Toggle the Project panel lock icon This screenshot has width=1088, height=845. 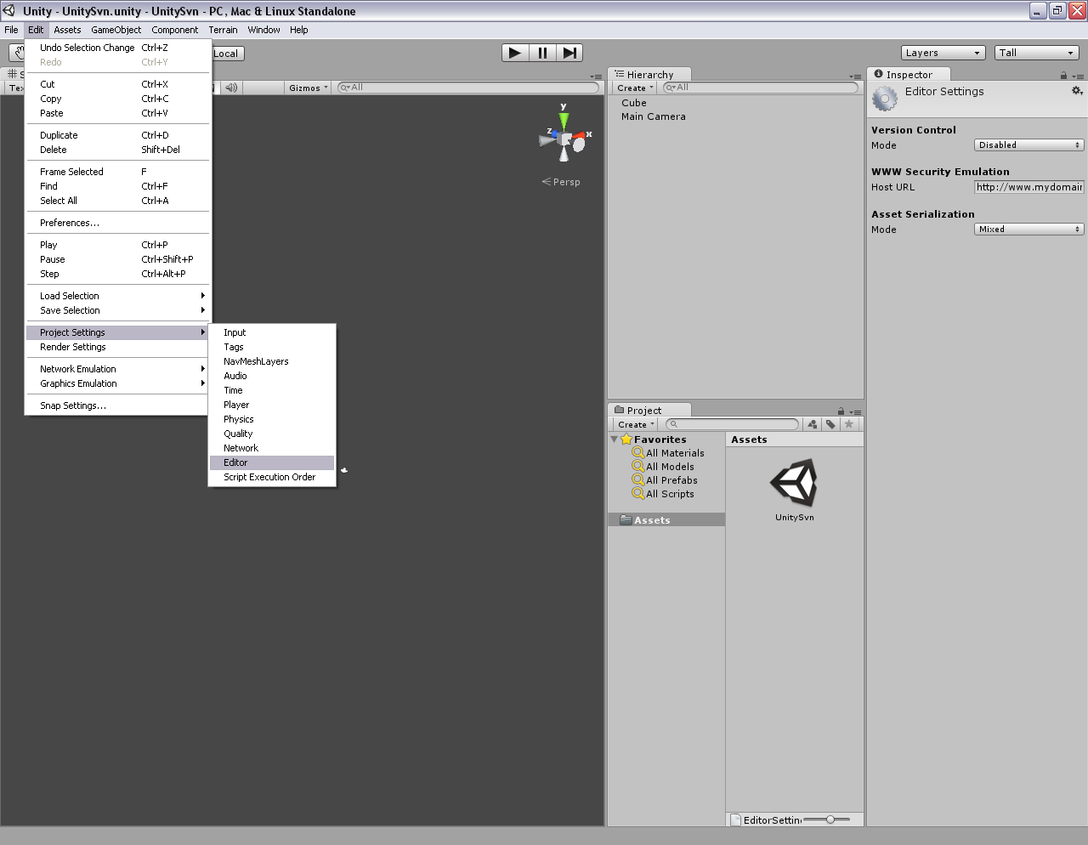click(x=841, y=411)
